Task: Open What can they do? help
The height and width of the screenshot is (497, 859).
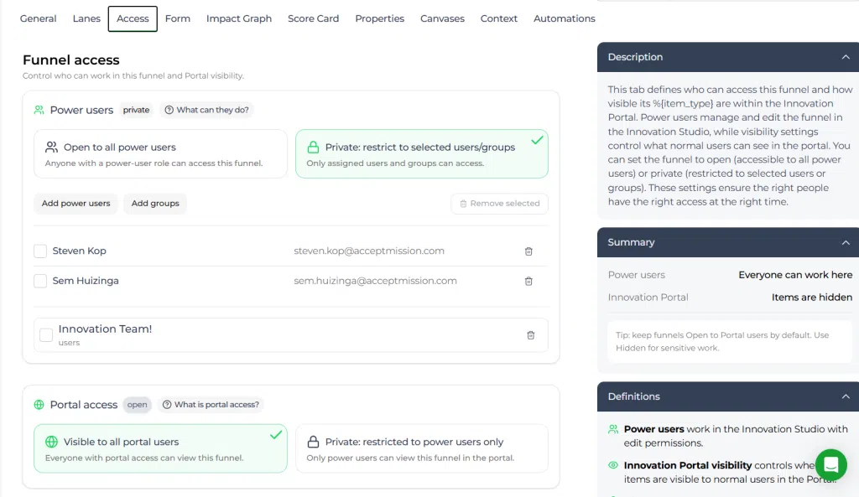Action: point(207,110)
